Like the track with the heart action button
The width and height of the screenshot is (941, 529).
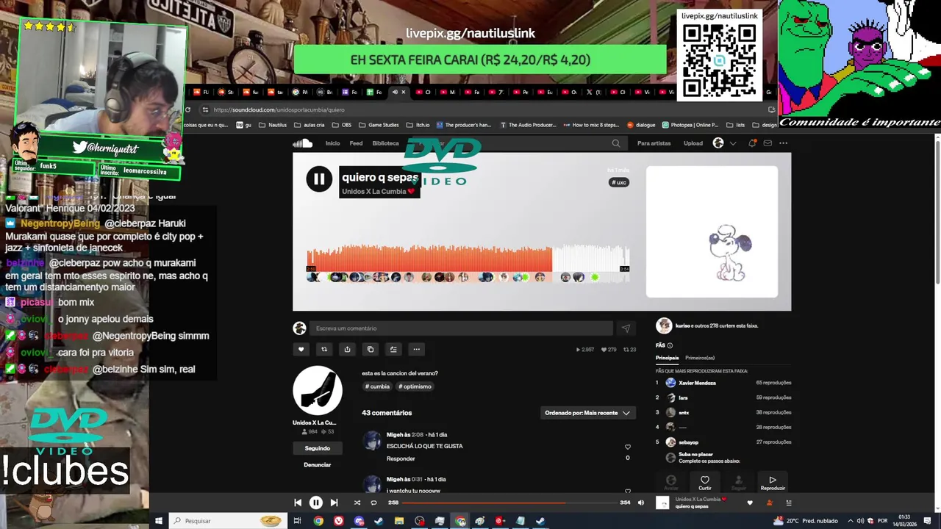[x=301, y=349]
